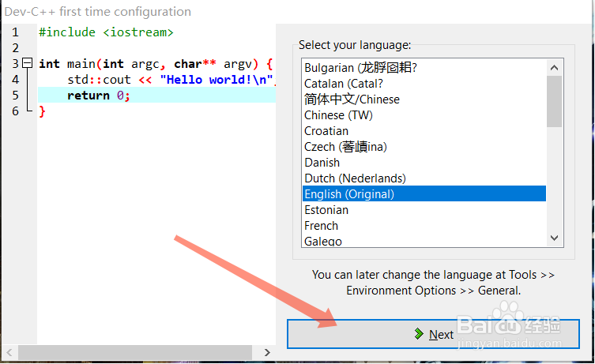Collapse the main function fold marker
595x364 pixels.
28,63
